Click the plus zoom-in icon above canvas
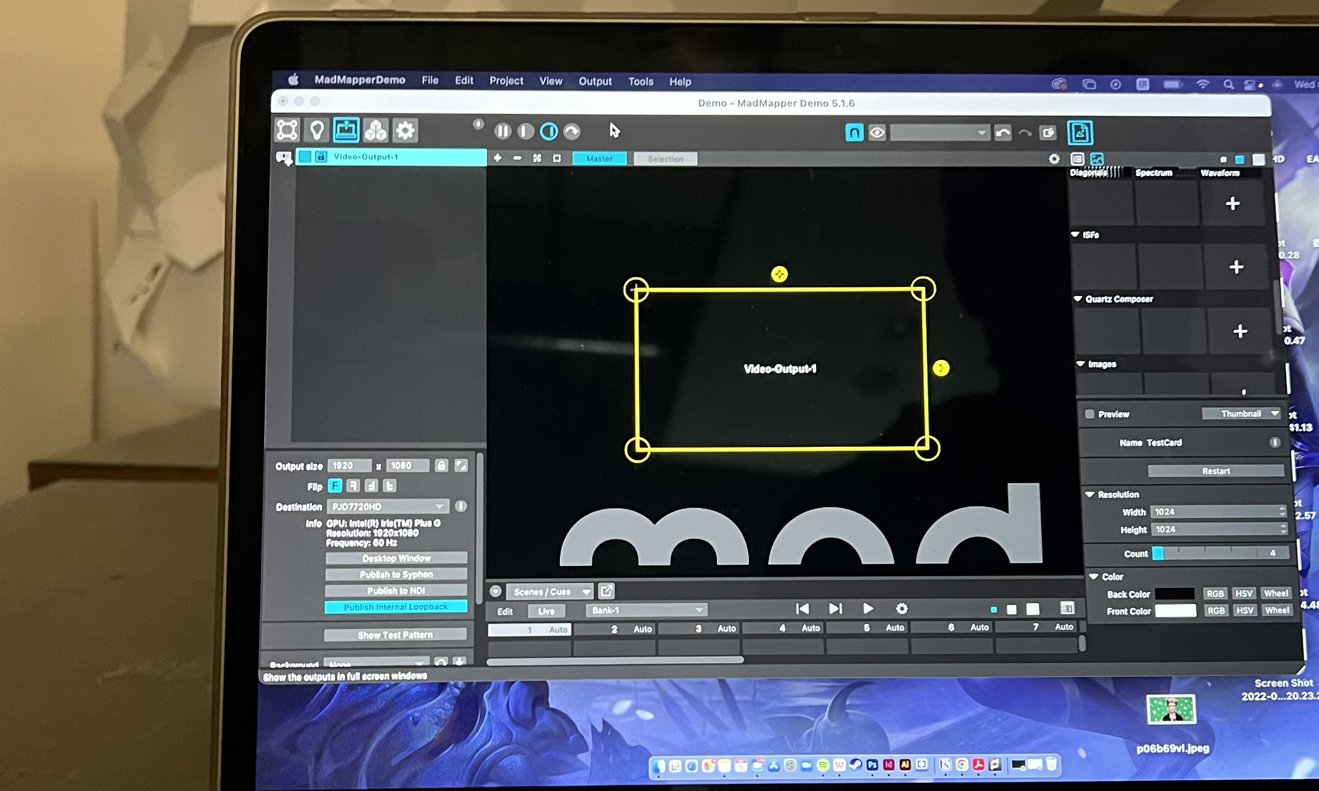The image size is (1319, 791). (x=497, y=158)
